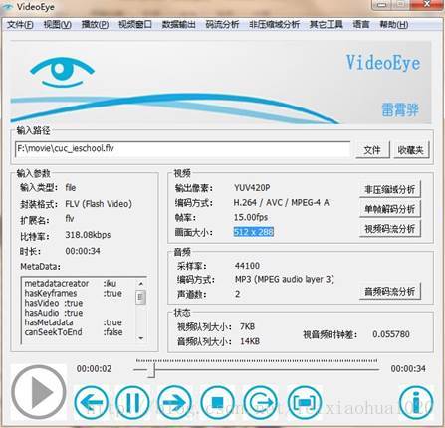
Task: Click the 00:00:34 duration value in input parameters
Action: coord(83,251)
